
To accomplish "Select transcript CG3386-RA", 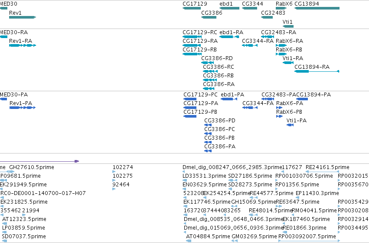I will tap(209, 89).
